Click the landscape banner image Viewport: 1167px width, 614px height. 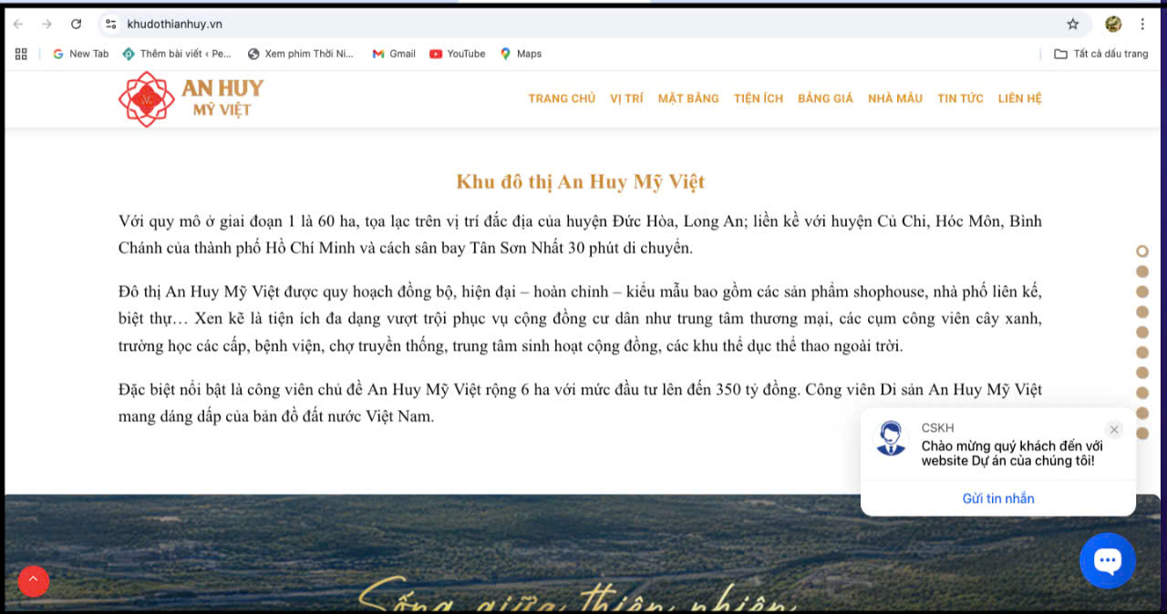point(583,553)
